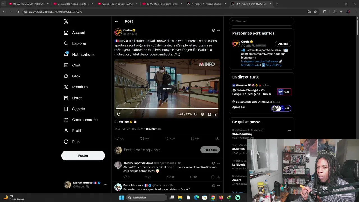Expand the Plus menu in sidebar

click(x=72, y=142)
